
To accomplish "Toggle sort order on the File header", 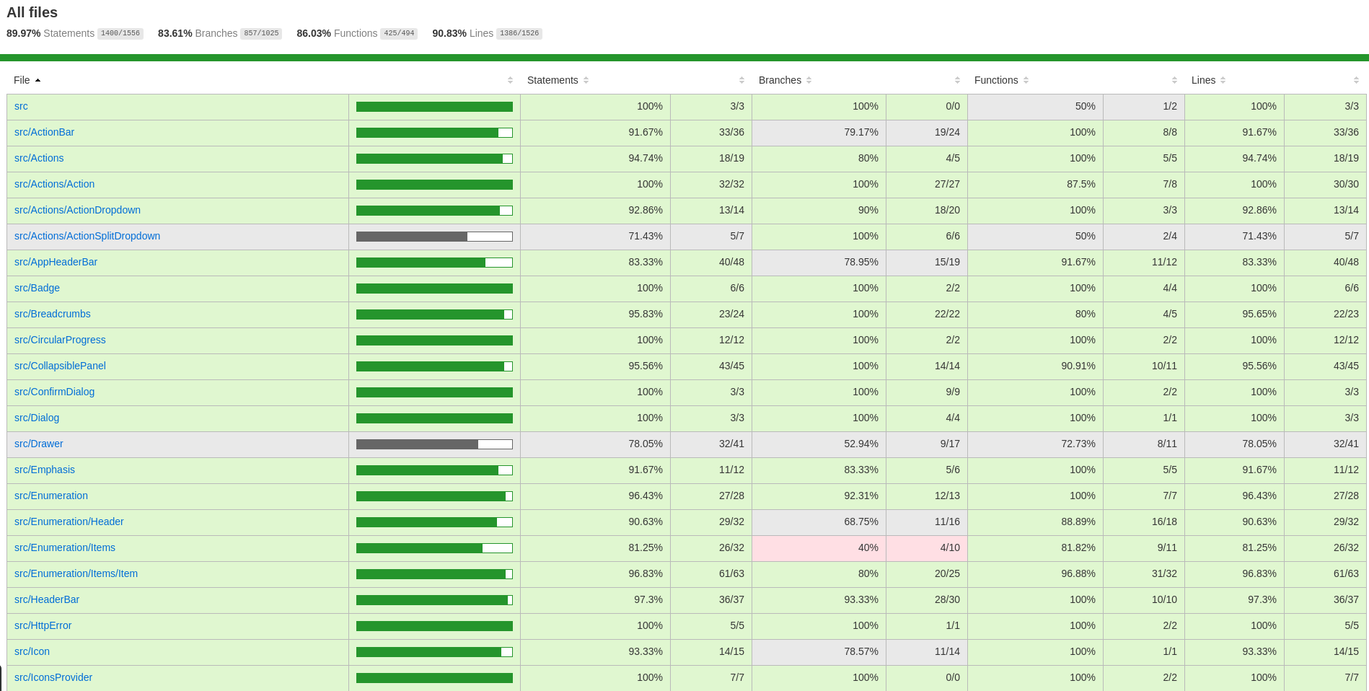I will [22, 80].
